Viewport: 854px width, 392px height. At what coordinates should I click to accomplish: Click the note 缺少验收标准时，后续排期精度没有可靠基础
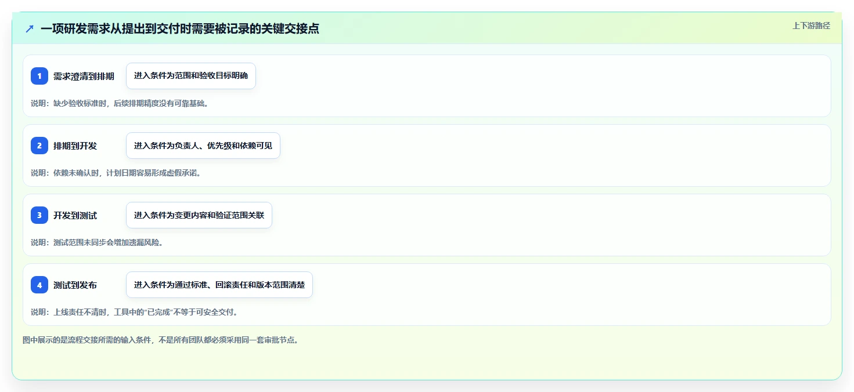coord(120,103)
